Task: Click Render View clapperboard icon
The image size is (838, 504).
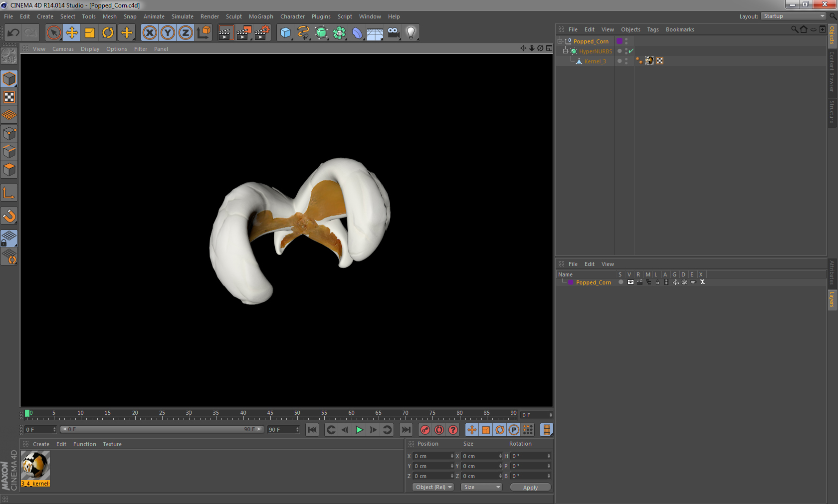Action: pyautogui.click(x=226, y=33)
